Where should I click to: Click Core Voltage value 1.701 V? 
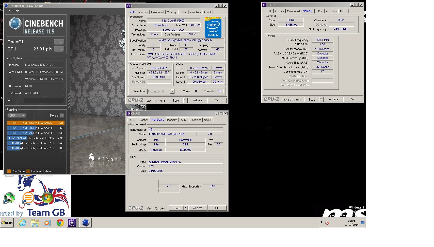[191, 34]
